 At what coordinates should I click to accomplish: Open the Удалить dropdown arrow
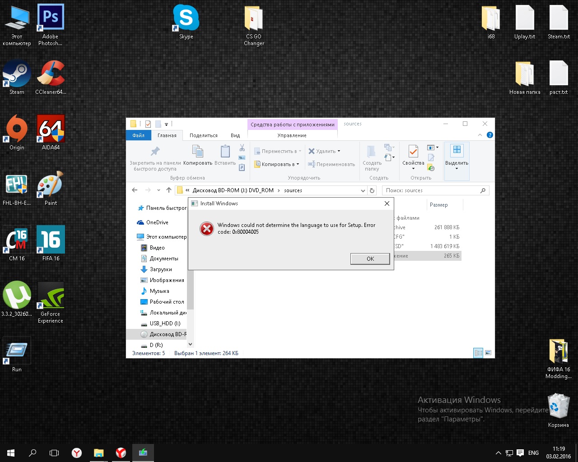339,151
